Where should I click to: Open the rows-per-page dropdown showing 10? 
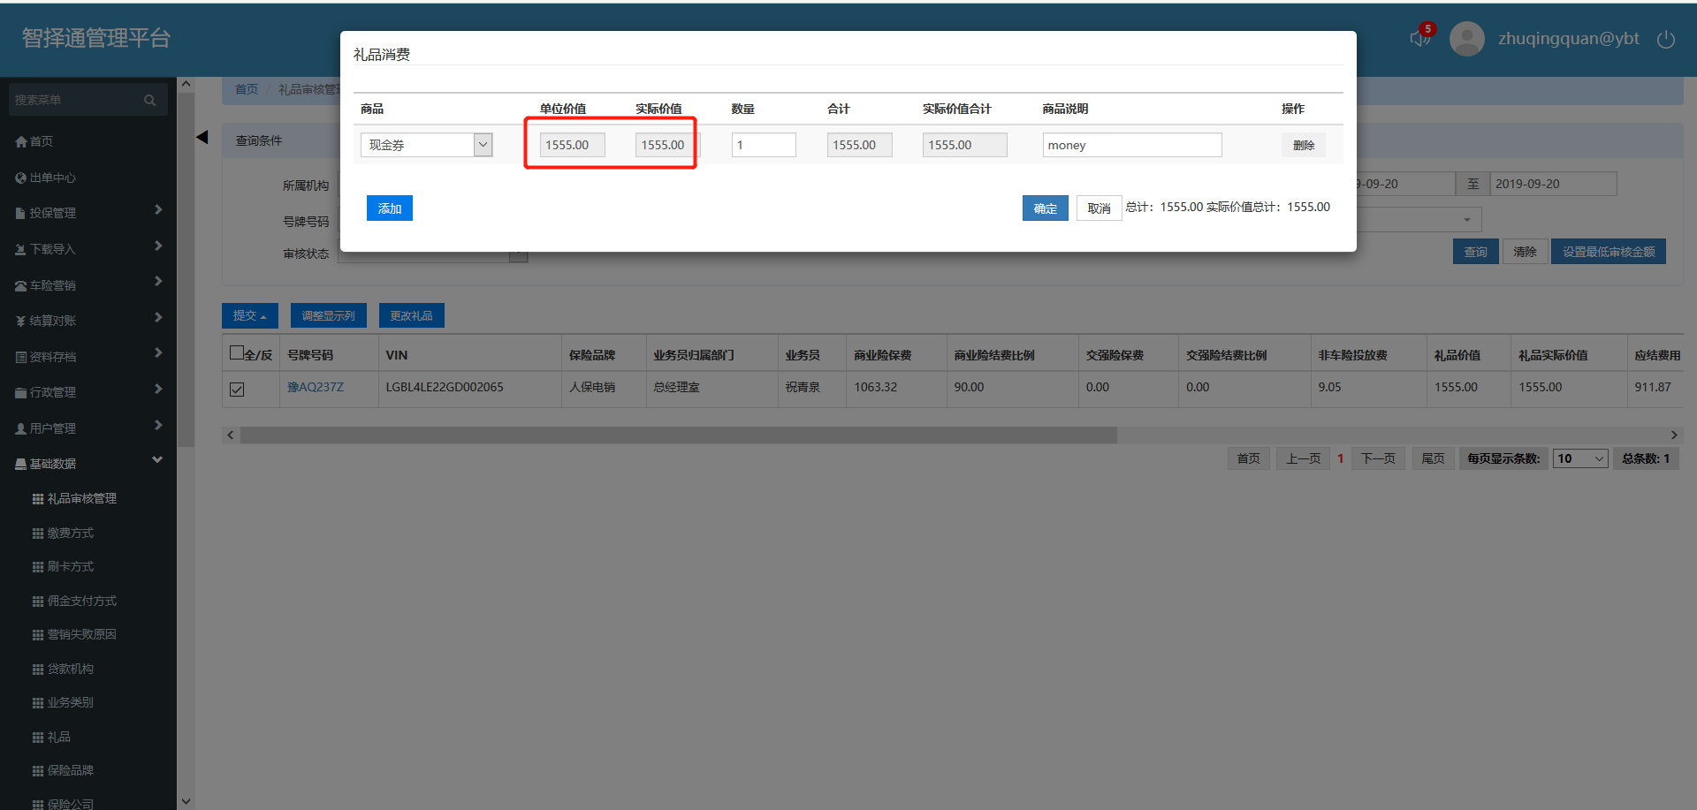pos(1580,458)
